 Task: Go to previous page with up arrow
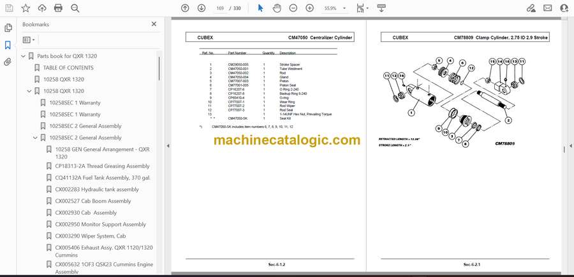click(x=185, y=8)
